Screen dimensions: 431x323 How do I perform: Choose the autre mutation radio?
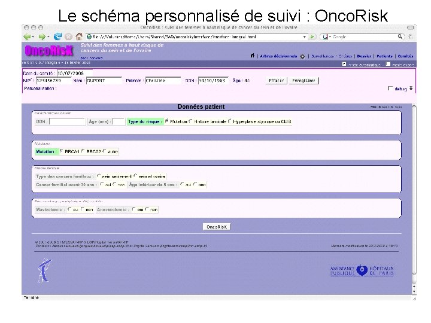click(104, 151)
